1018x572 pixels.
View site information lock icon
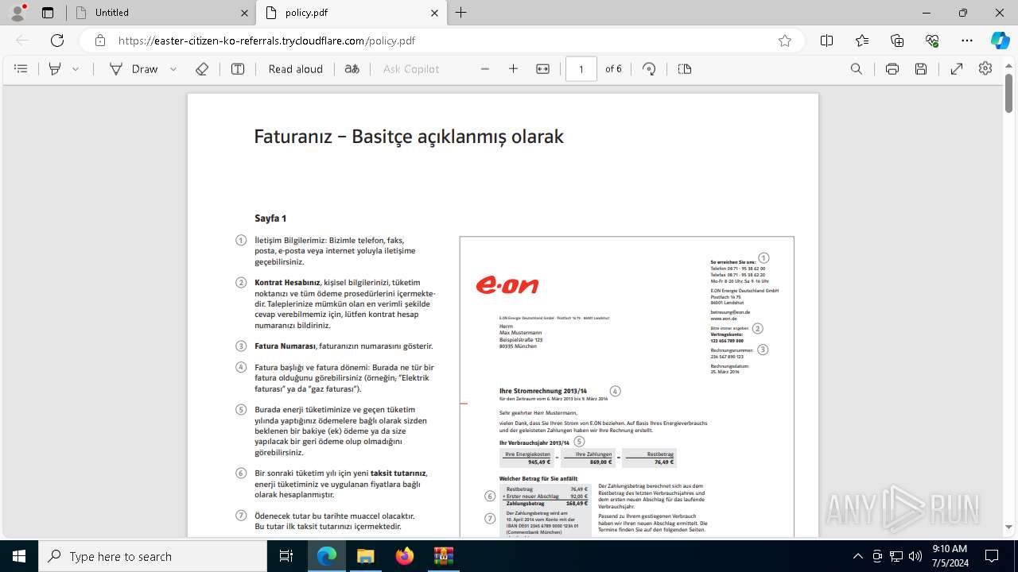(x=100, y=41)
